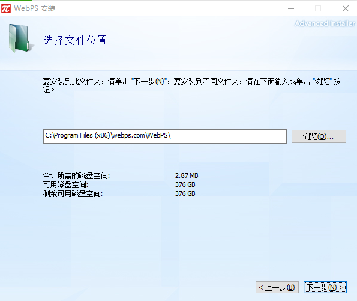Click the 选择文件位置 heading text
Image resolution: width=357 pixels, height=301 pixels.
click(76, 40)
